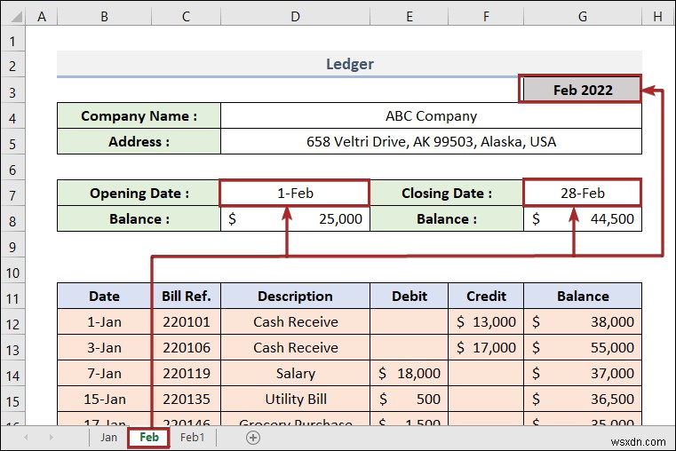Select the 658 Veltri Drive address cell
Viewport: 676px width, 451px height.
point(431,141)
